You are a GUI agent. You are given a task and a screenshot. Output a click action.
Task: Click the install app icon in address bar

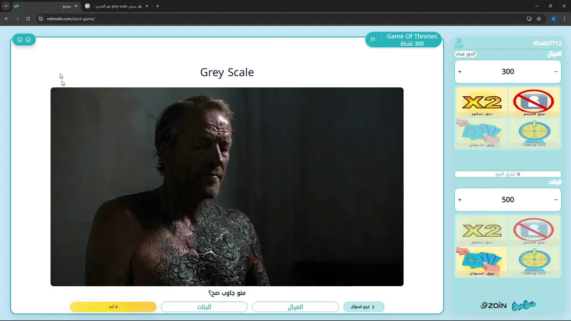pos(529,19)
